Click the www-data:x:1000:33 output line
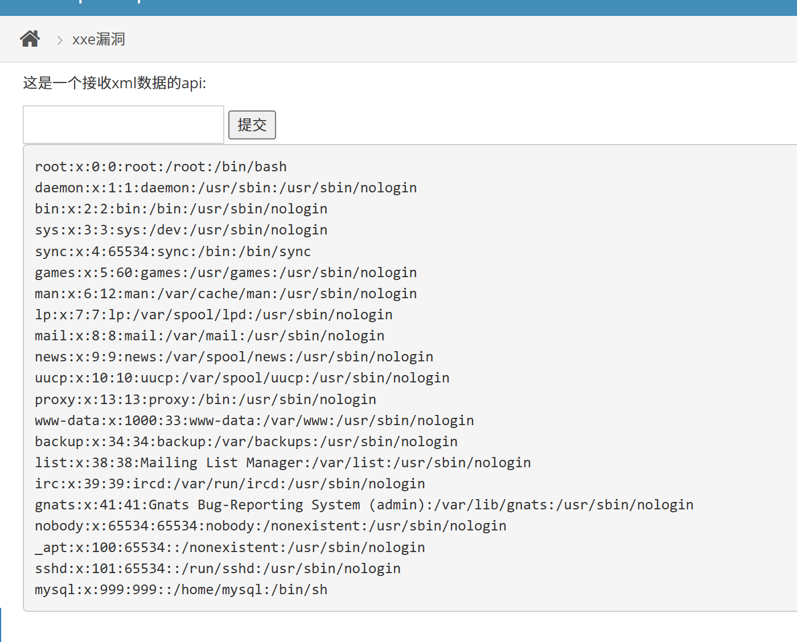 click(x=254, y=421)
